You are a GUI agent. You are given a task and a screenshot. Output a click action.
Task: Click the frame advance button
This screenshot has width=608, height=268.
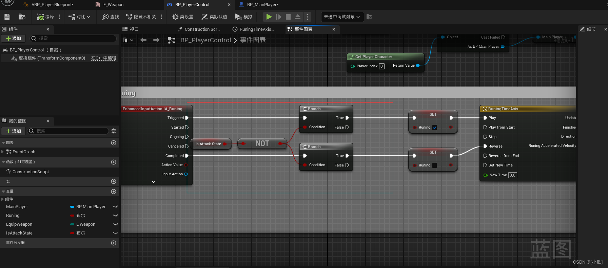coord(279,17)
